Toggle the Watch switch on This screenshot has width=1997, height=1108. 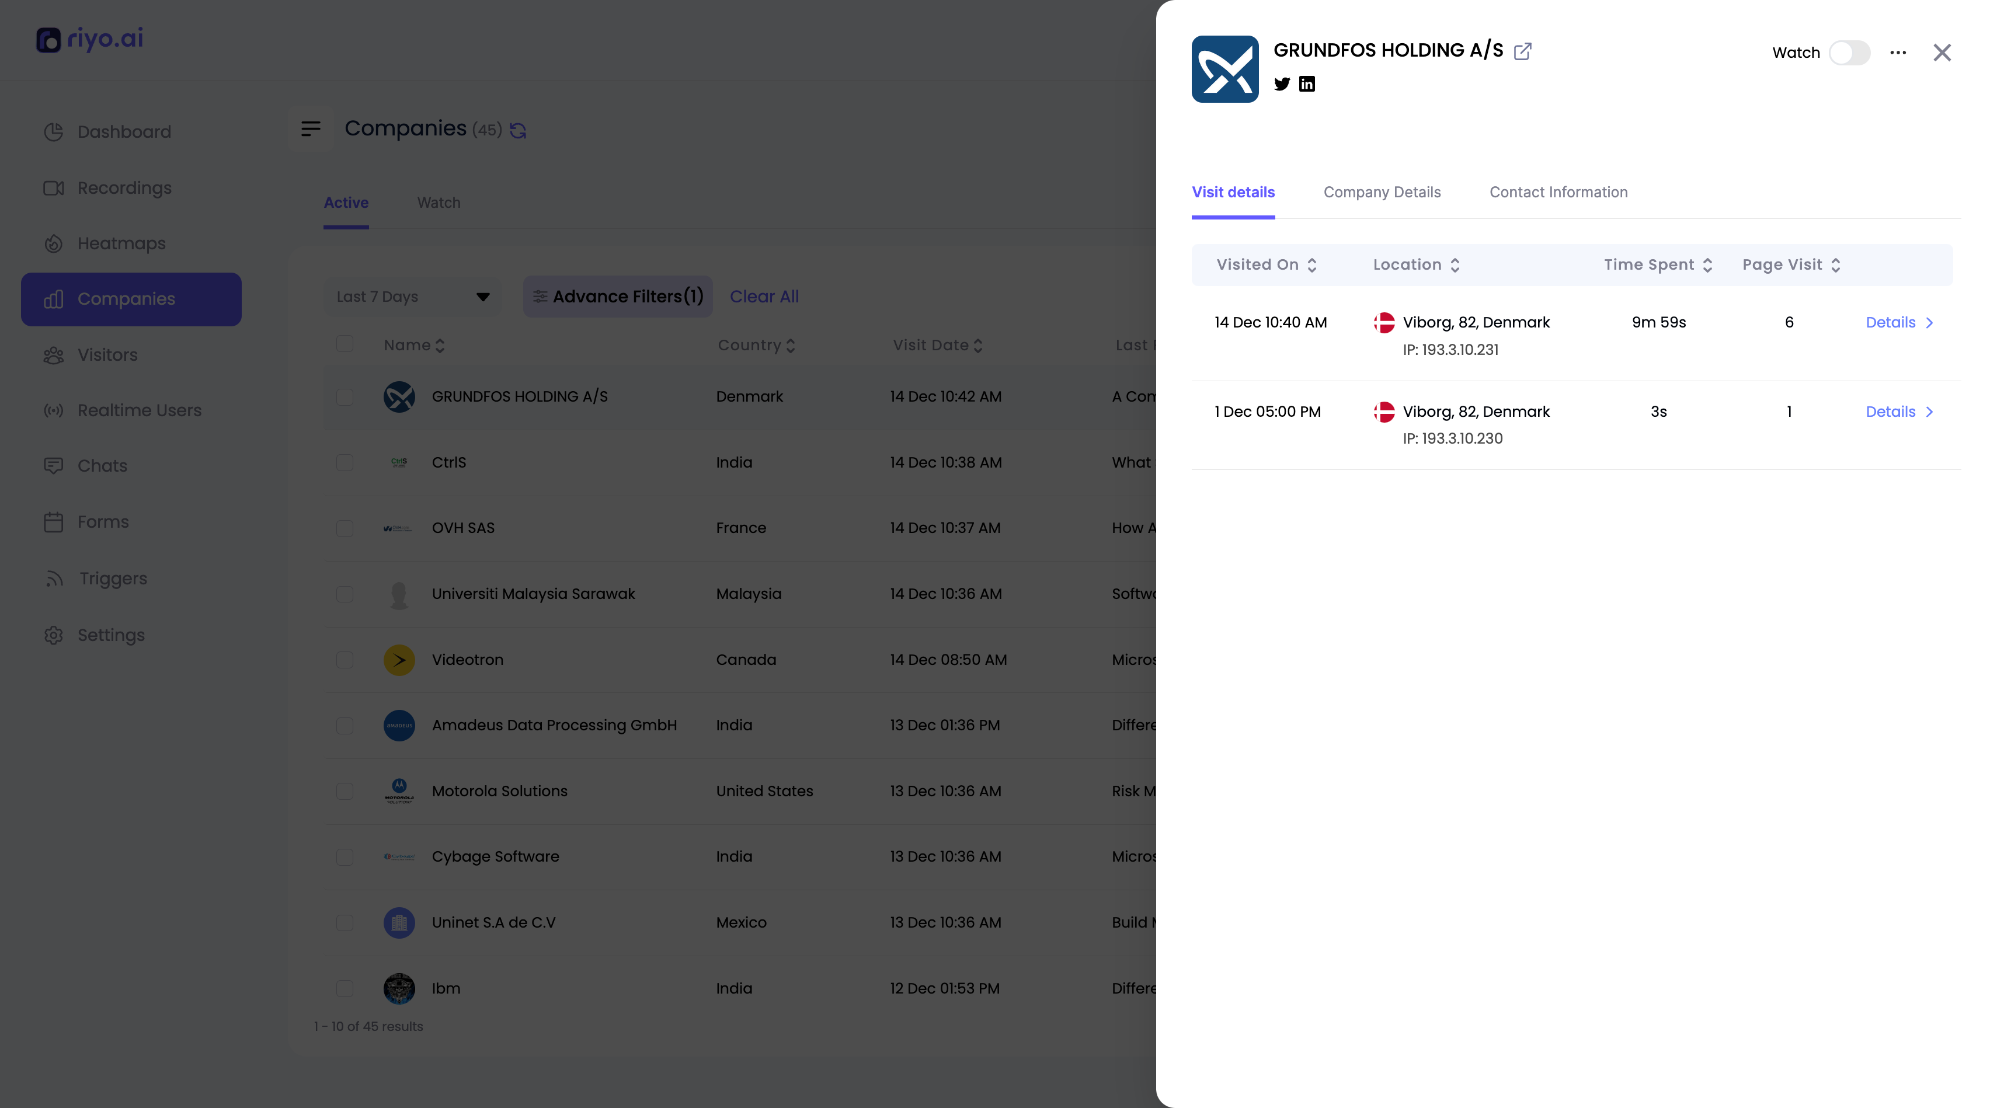point(1850,53)
